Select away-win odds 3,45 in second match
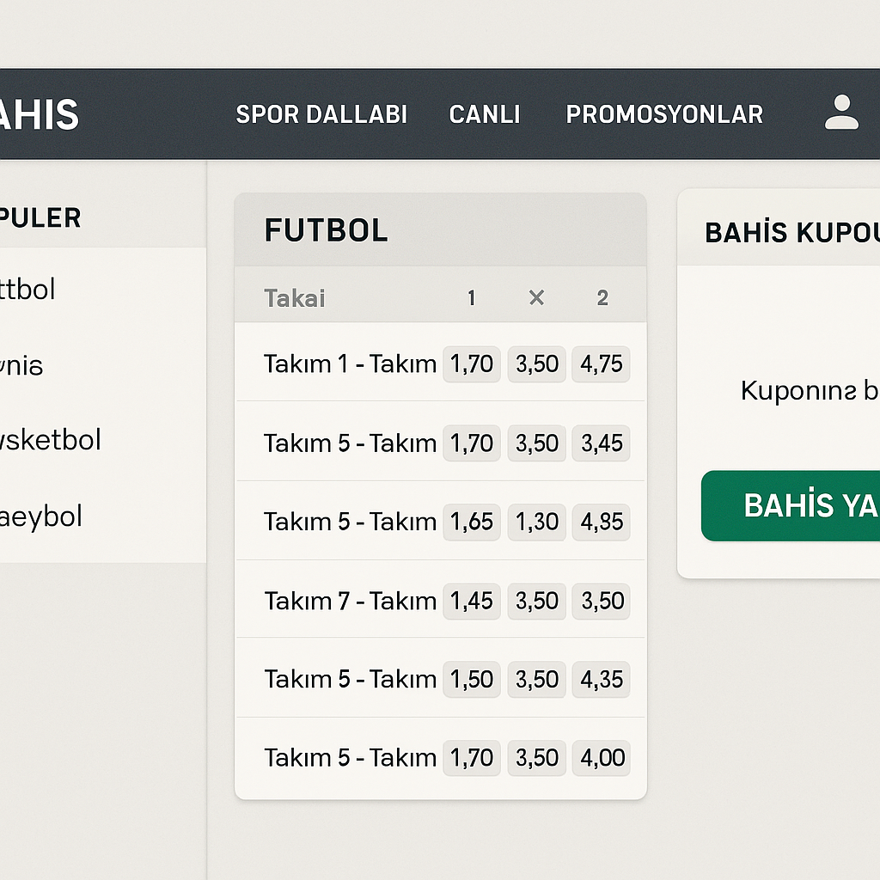The image size is (880, 880). (x=602, y=443)
